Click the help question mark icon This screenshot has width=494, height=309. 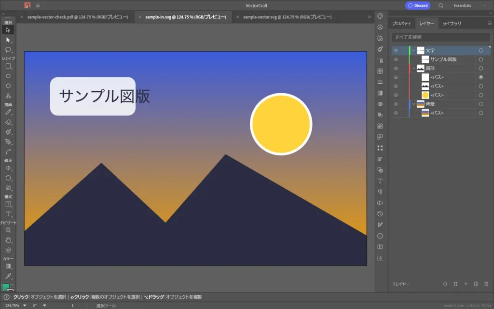tap(6, 297)
